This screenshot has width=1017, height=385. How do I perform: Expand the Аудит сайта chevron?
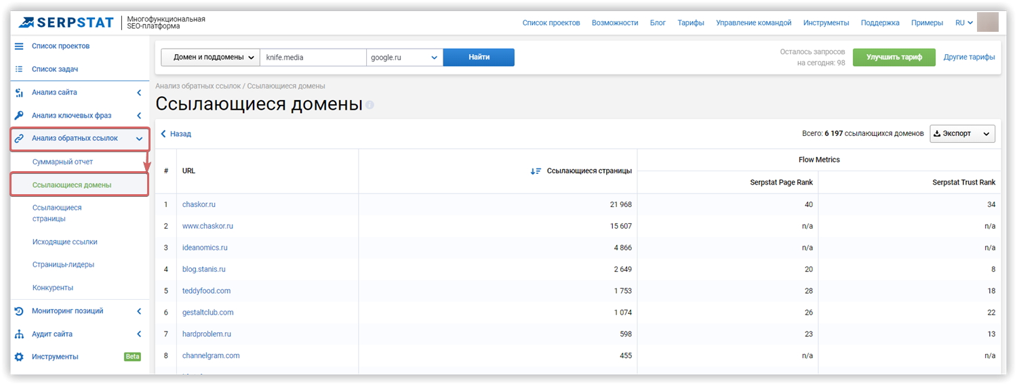pyautogui.click(x=139, y=334)
